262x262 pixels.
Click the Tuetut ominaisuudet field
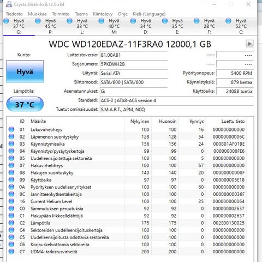[177, 110]
